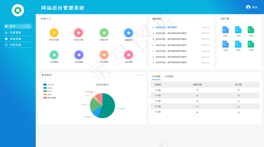This screenshot has width=264, height=147.
Task: Click the IE 8.0 label beside the pie
Action: 84,105
